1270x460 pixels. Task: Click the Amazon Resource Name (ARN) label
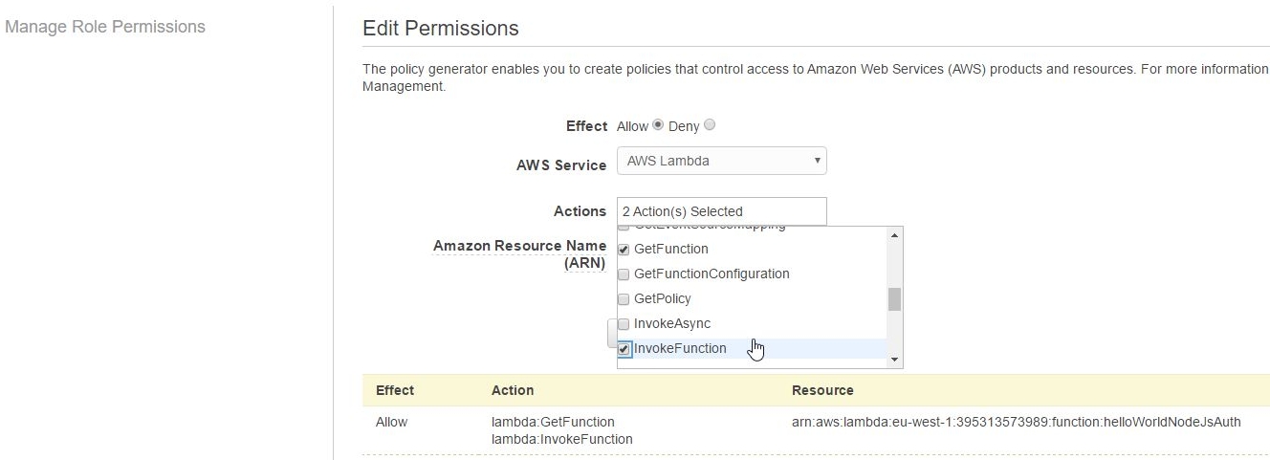519,254
